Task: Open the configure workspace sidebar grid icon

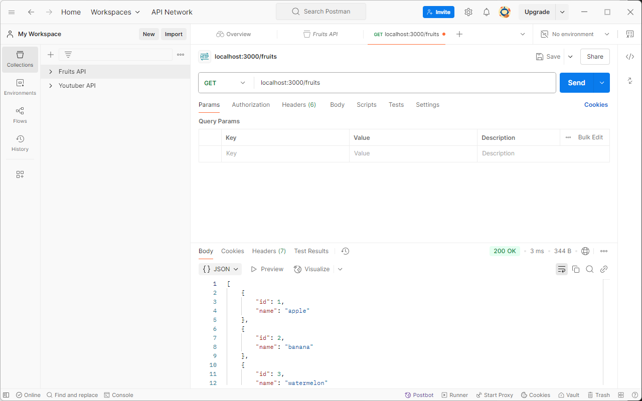Action: (x=20, y=174)
